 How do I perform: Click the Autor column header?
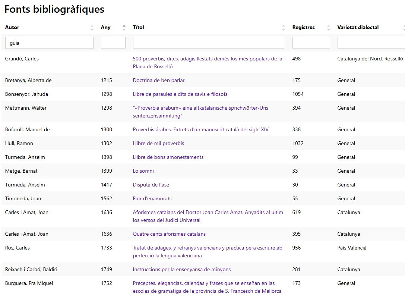[12, 27]
